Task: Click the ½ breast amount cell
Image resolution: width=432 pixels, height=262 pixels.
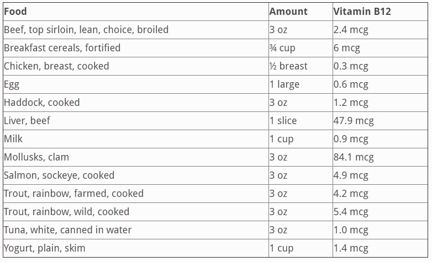Action: [288, 66]
